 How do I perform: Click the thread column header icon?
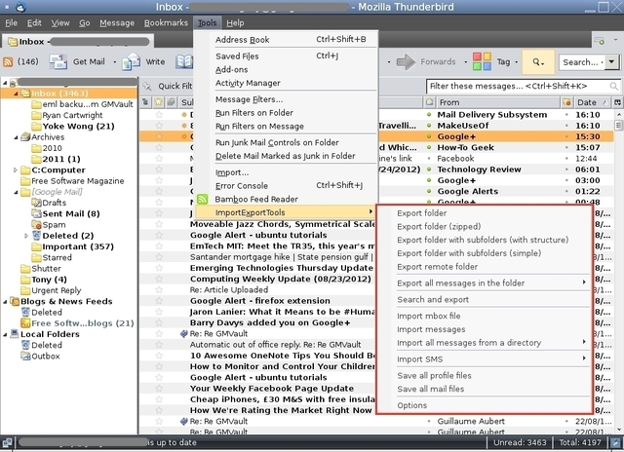tap(145, 102)
